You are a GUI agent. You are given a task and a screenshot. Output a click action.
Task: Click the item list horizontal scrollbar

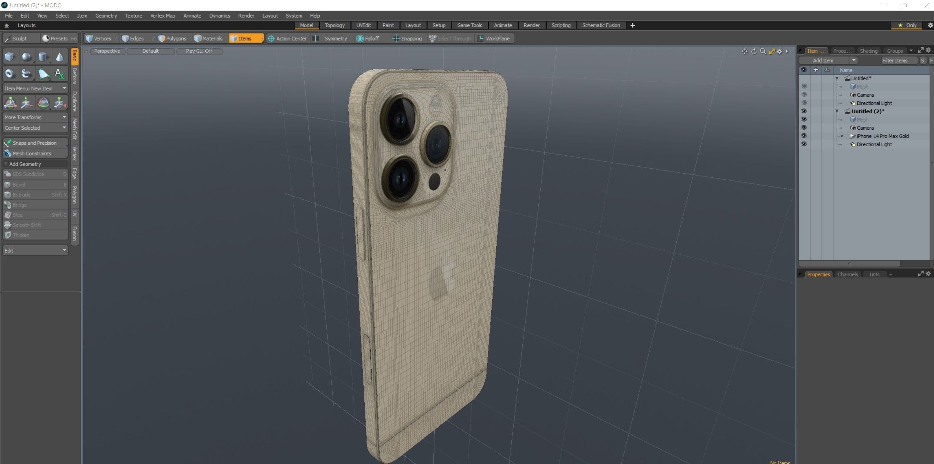(850, 264)
